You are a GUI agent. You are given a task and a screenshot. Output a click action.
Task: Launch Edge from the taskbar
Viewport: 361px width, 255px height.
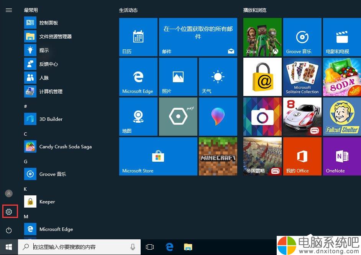(169, 247)
